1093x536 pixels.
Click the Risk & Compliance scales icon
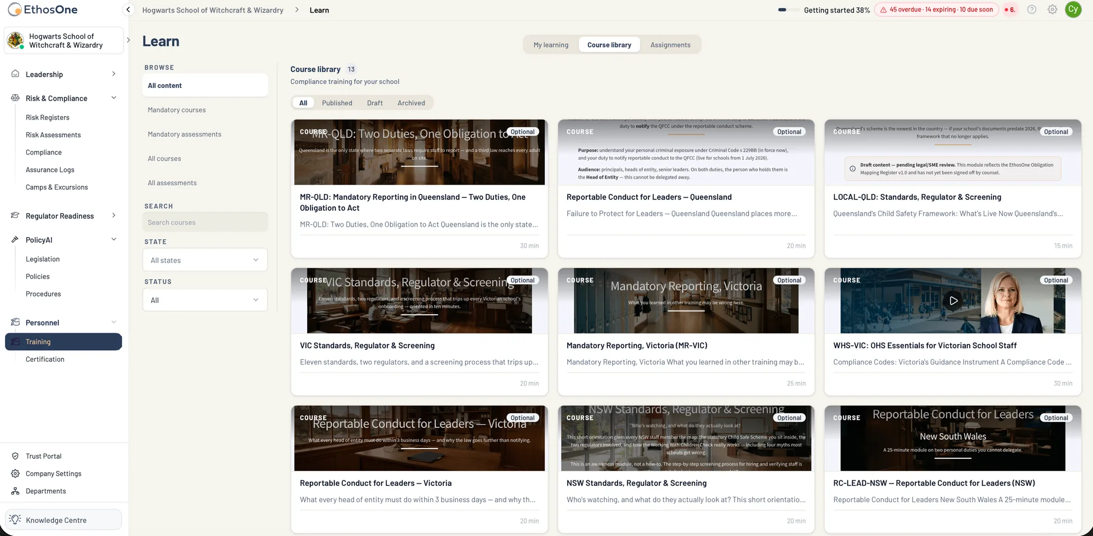[x=15, y=98]
